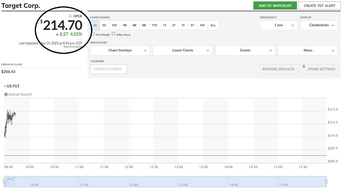This screenshot has width=342, height=193.
Task: Click the $205.0 price axis label
Action: 333,161
